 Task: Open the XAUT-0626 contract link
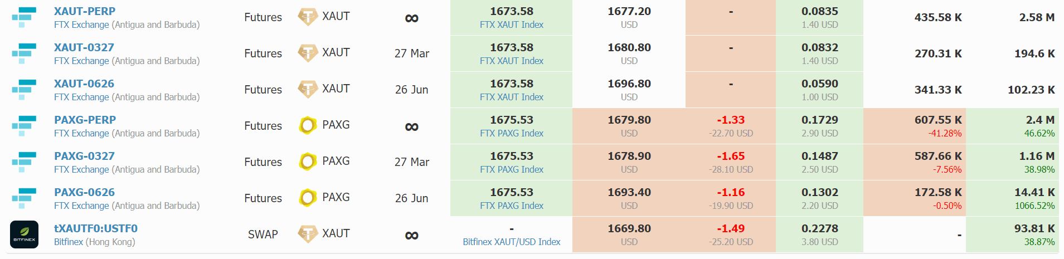[84, 84]
